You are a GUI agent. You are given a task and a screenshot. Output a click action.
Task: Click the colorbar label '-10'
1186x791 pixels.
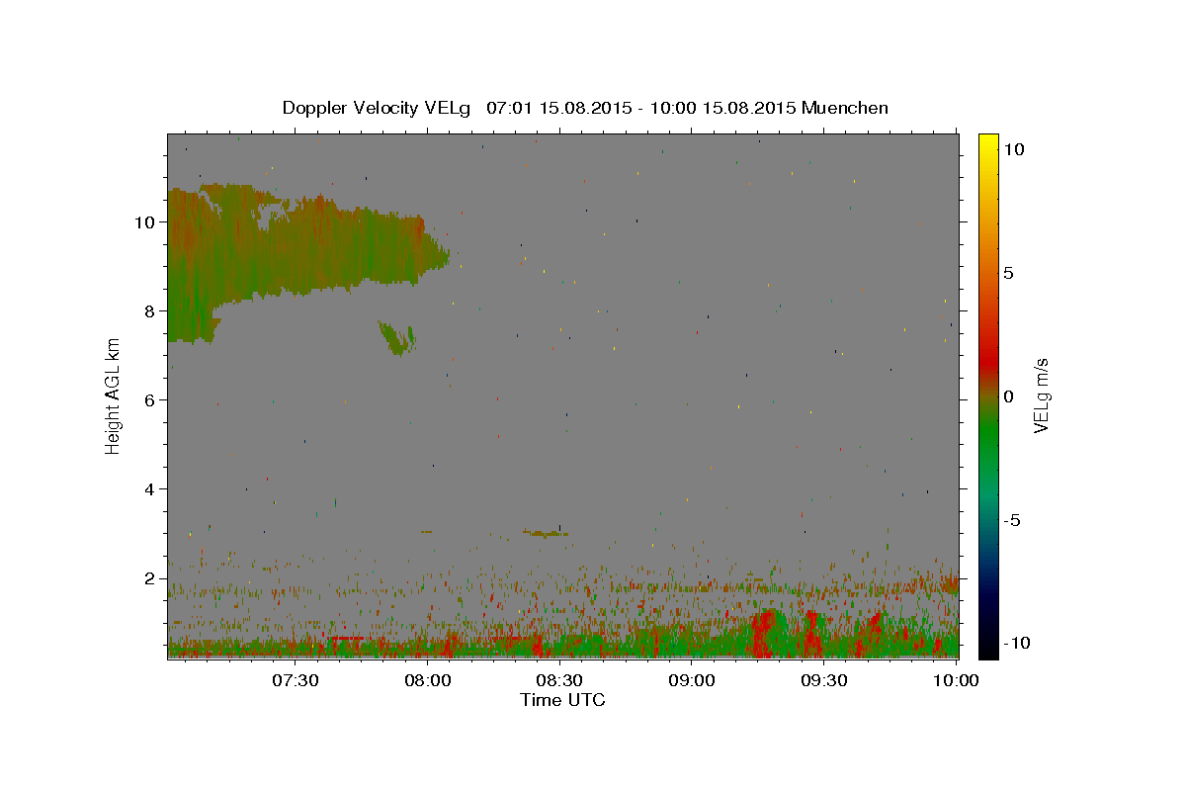pyautogui.click(x=1017, y=644)
